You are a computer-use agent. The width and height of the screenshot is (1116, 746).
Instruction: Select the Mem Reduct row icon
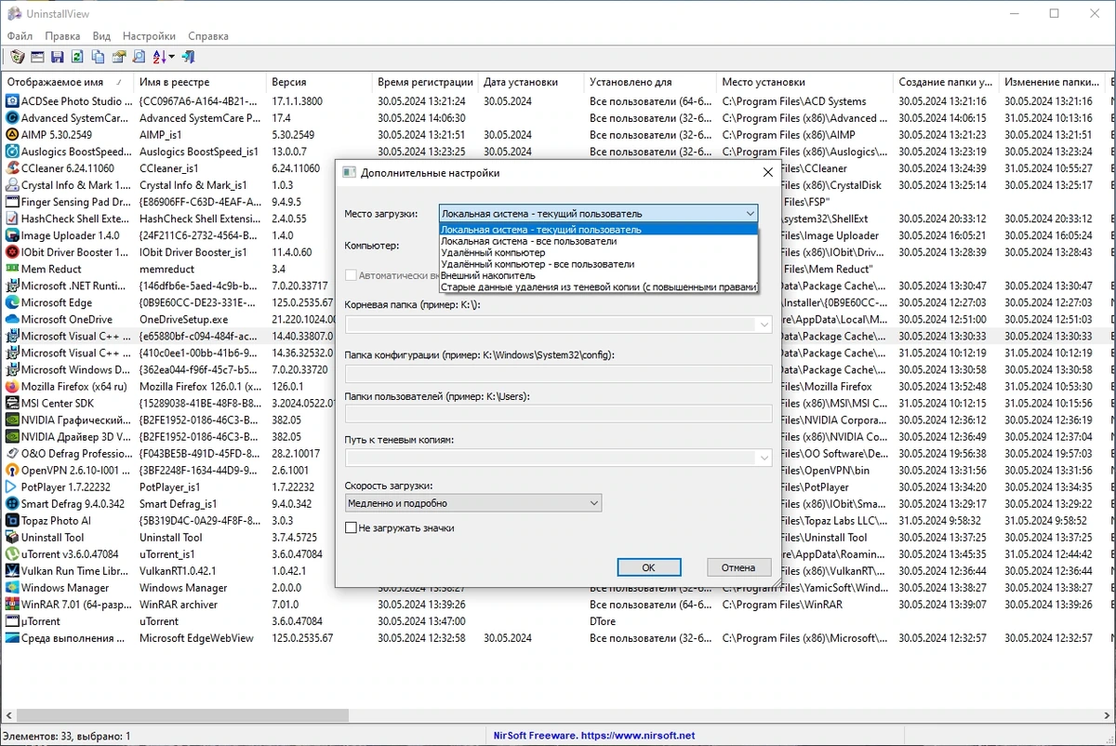click(x=12, y=269)
